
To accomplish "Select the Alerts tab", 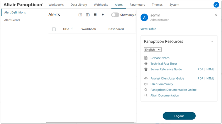I will pyautogui.click(x=119, y=5).
